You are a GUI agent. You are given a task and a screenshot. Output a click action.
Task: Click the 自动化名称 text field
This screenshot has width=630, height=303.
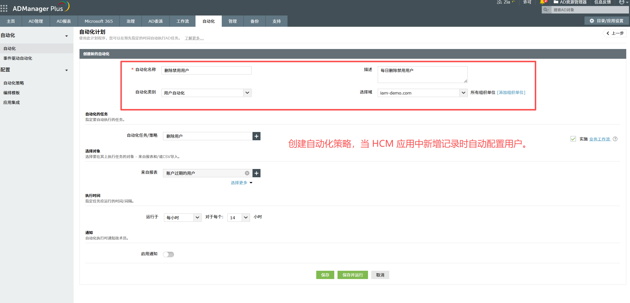[x=206, y=70]
